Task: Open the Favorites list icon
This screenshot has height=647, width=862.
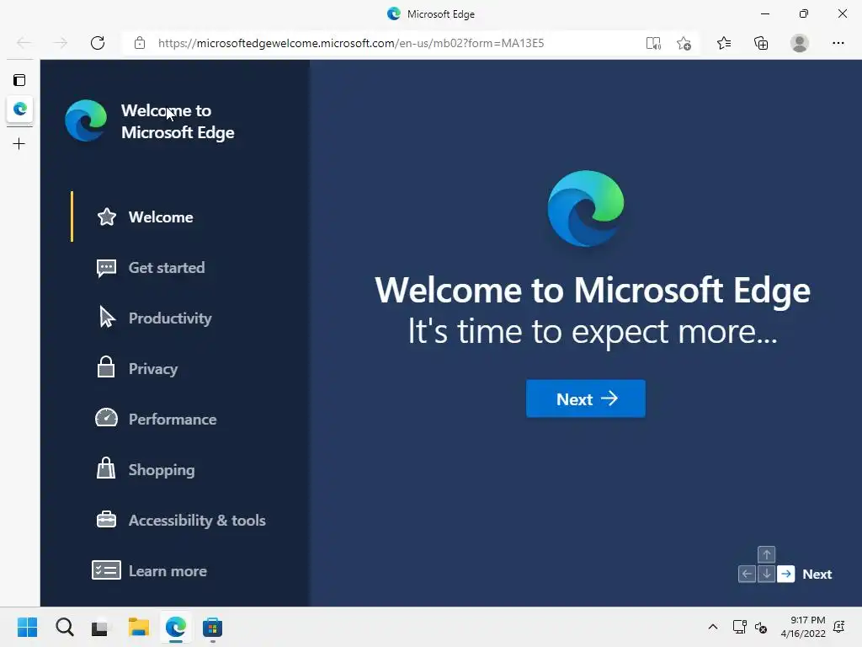Action: point(724,43)
